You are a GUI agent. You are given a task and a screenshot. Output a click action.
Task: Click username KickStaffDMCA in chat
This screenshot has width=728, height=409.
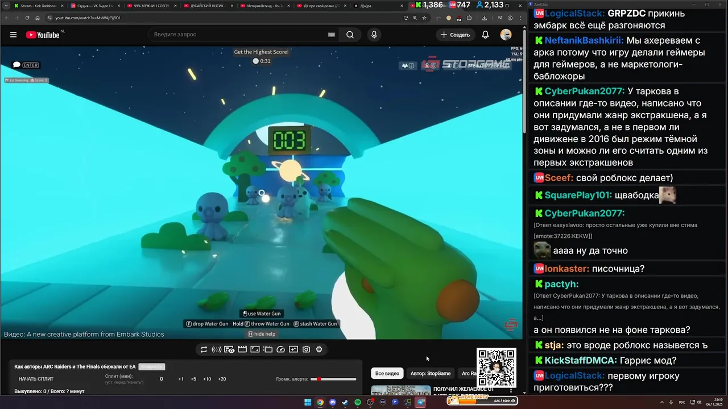click(581, 361)
